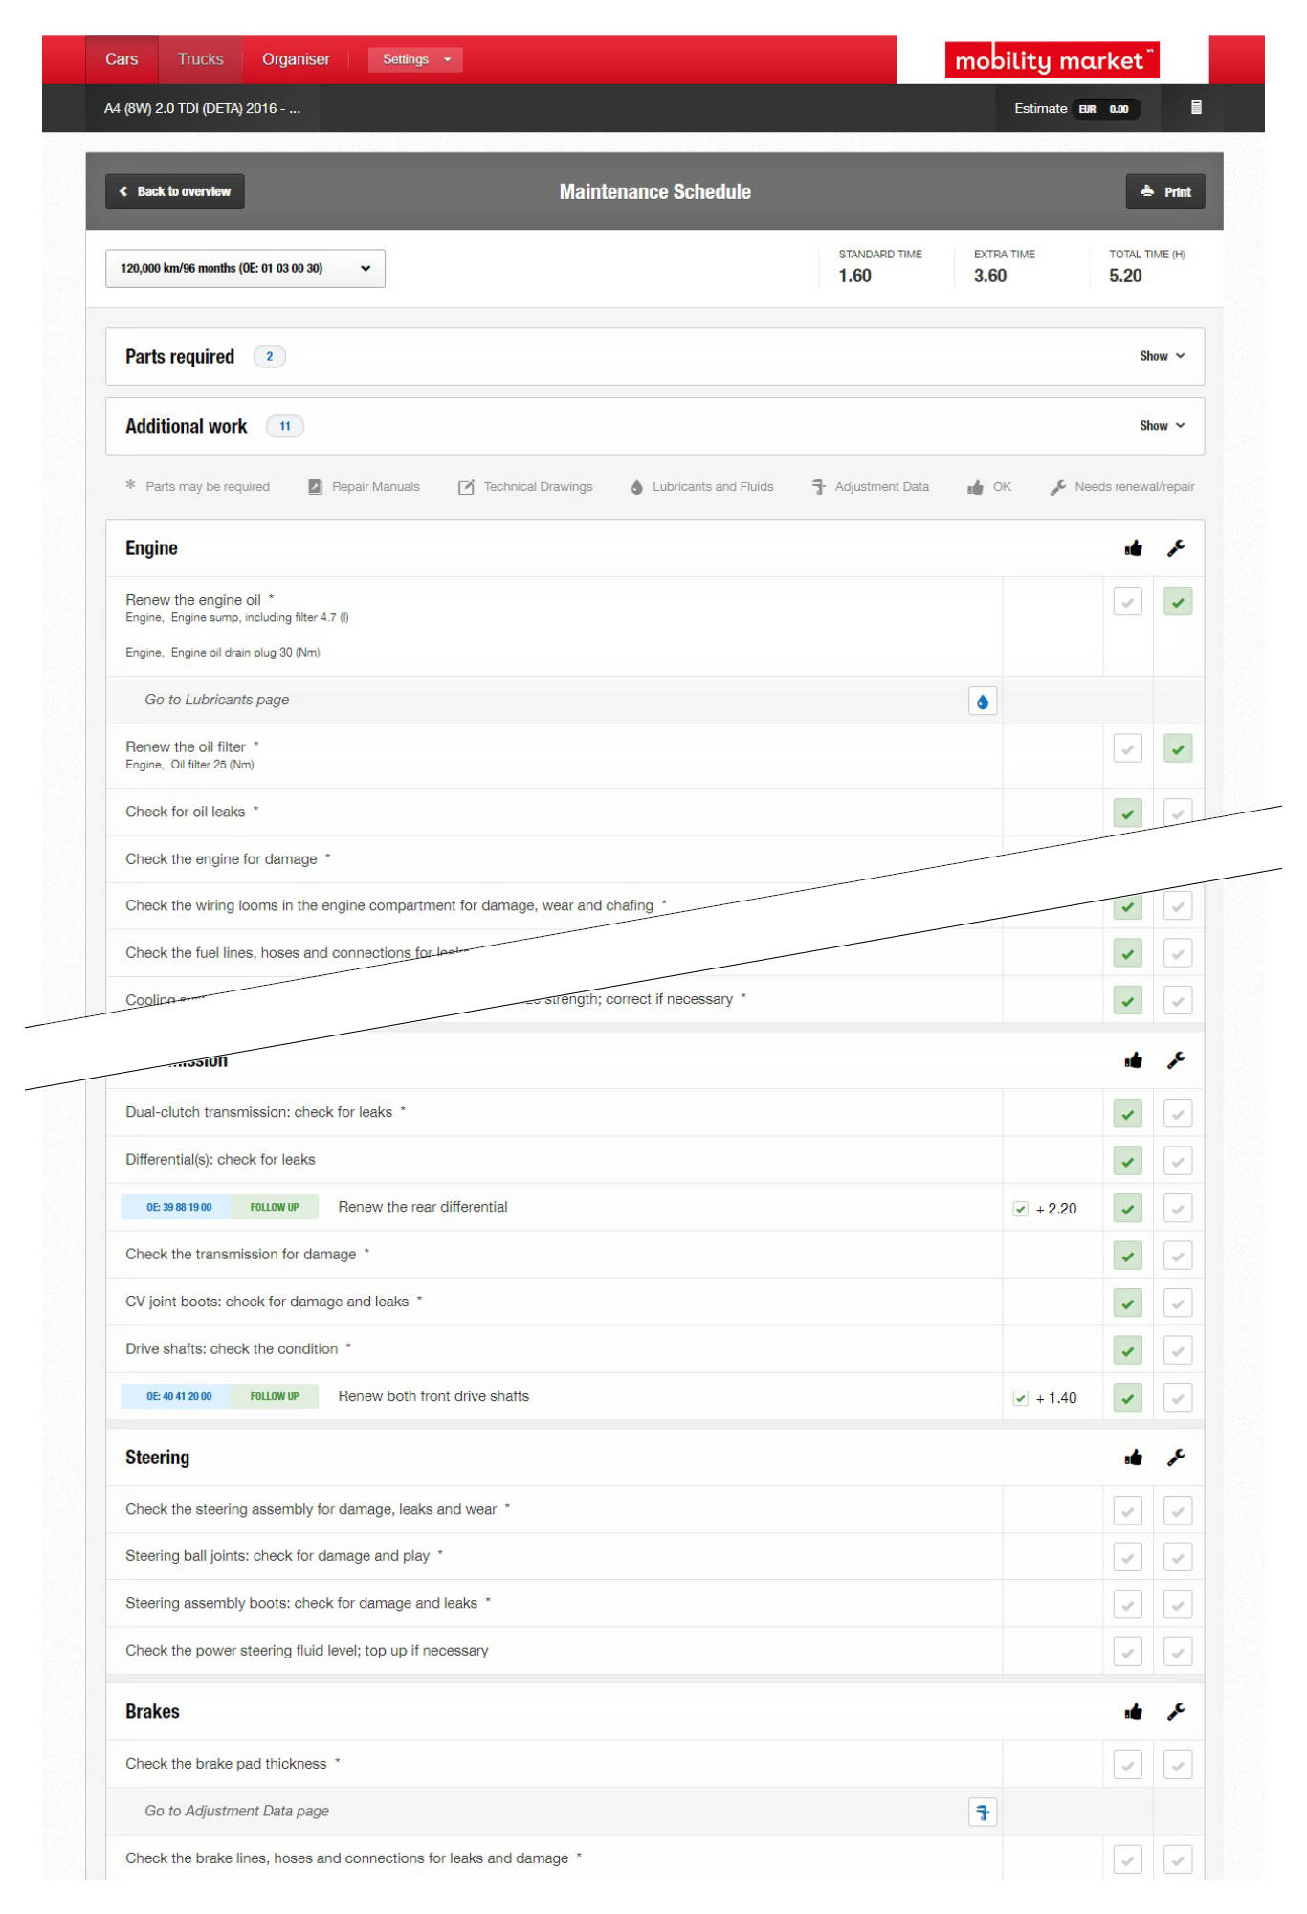Click the Engine section thumbs-up icon

[x=1133, y=548]
